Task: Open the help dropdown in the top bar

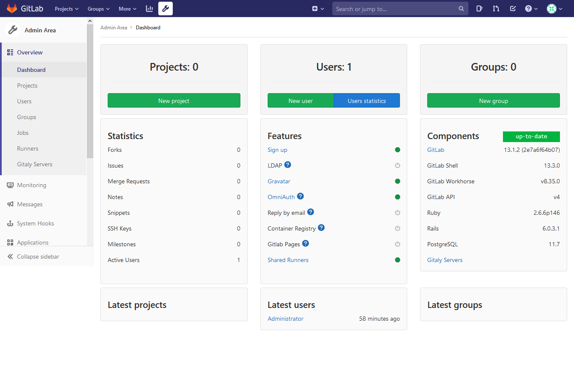Action: coord(531,8)
